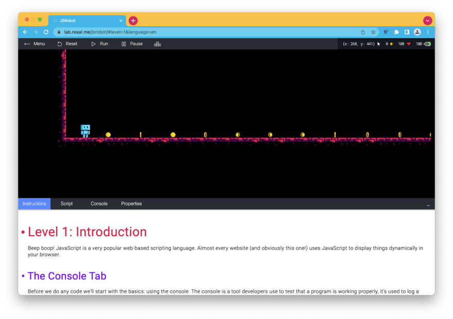Viewport: 453px width, 319px height.
Task: Open the Chrome three-dot menu
Action: tap(428, 32)
